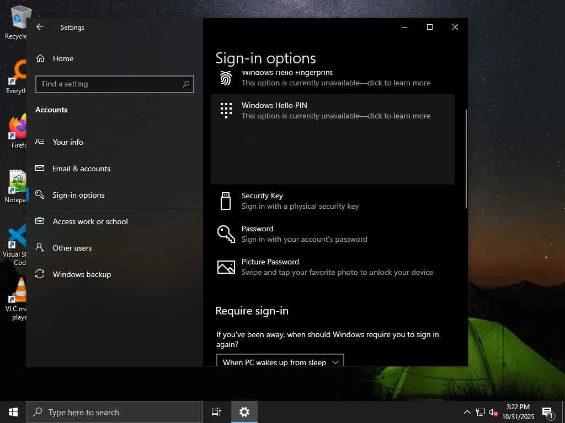The image size is (565, 423).
Task: Click the taskbar Type here to search box
Action: pyautogui.click(x=115, y=412)
